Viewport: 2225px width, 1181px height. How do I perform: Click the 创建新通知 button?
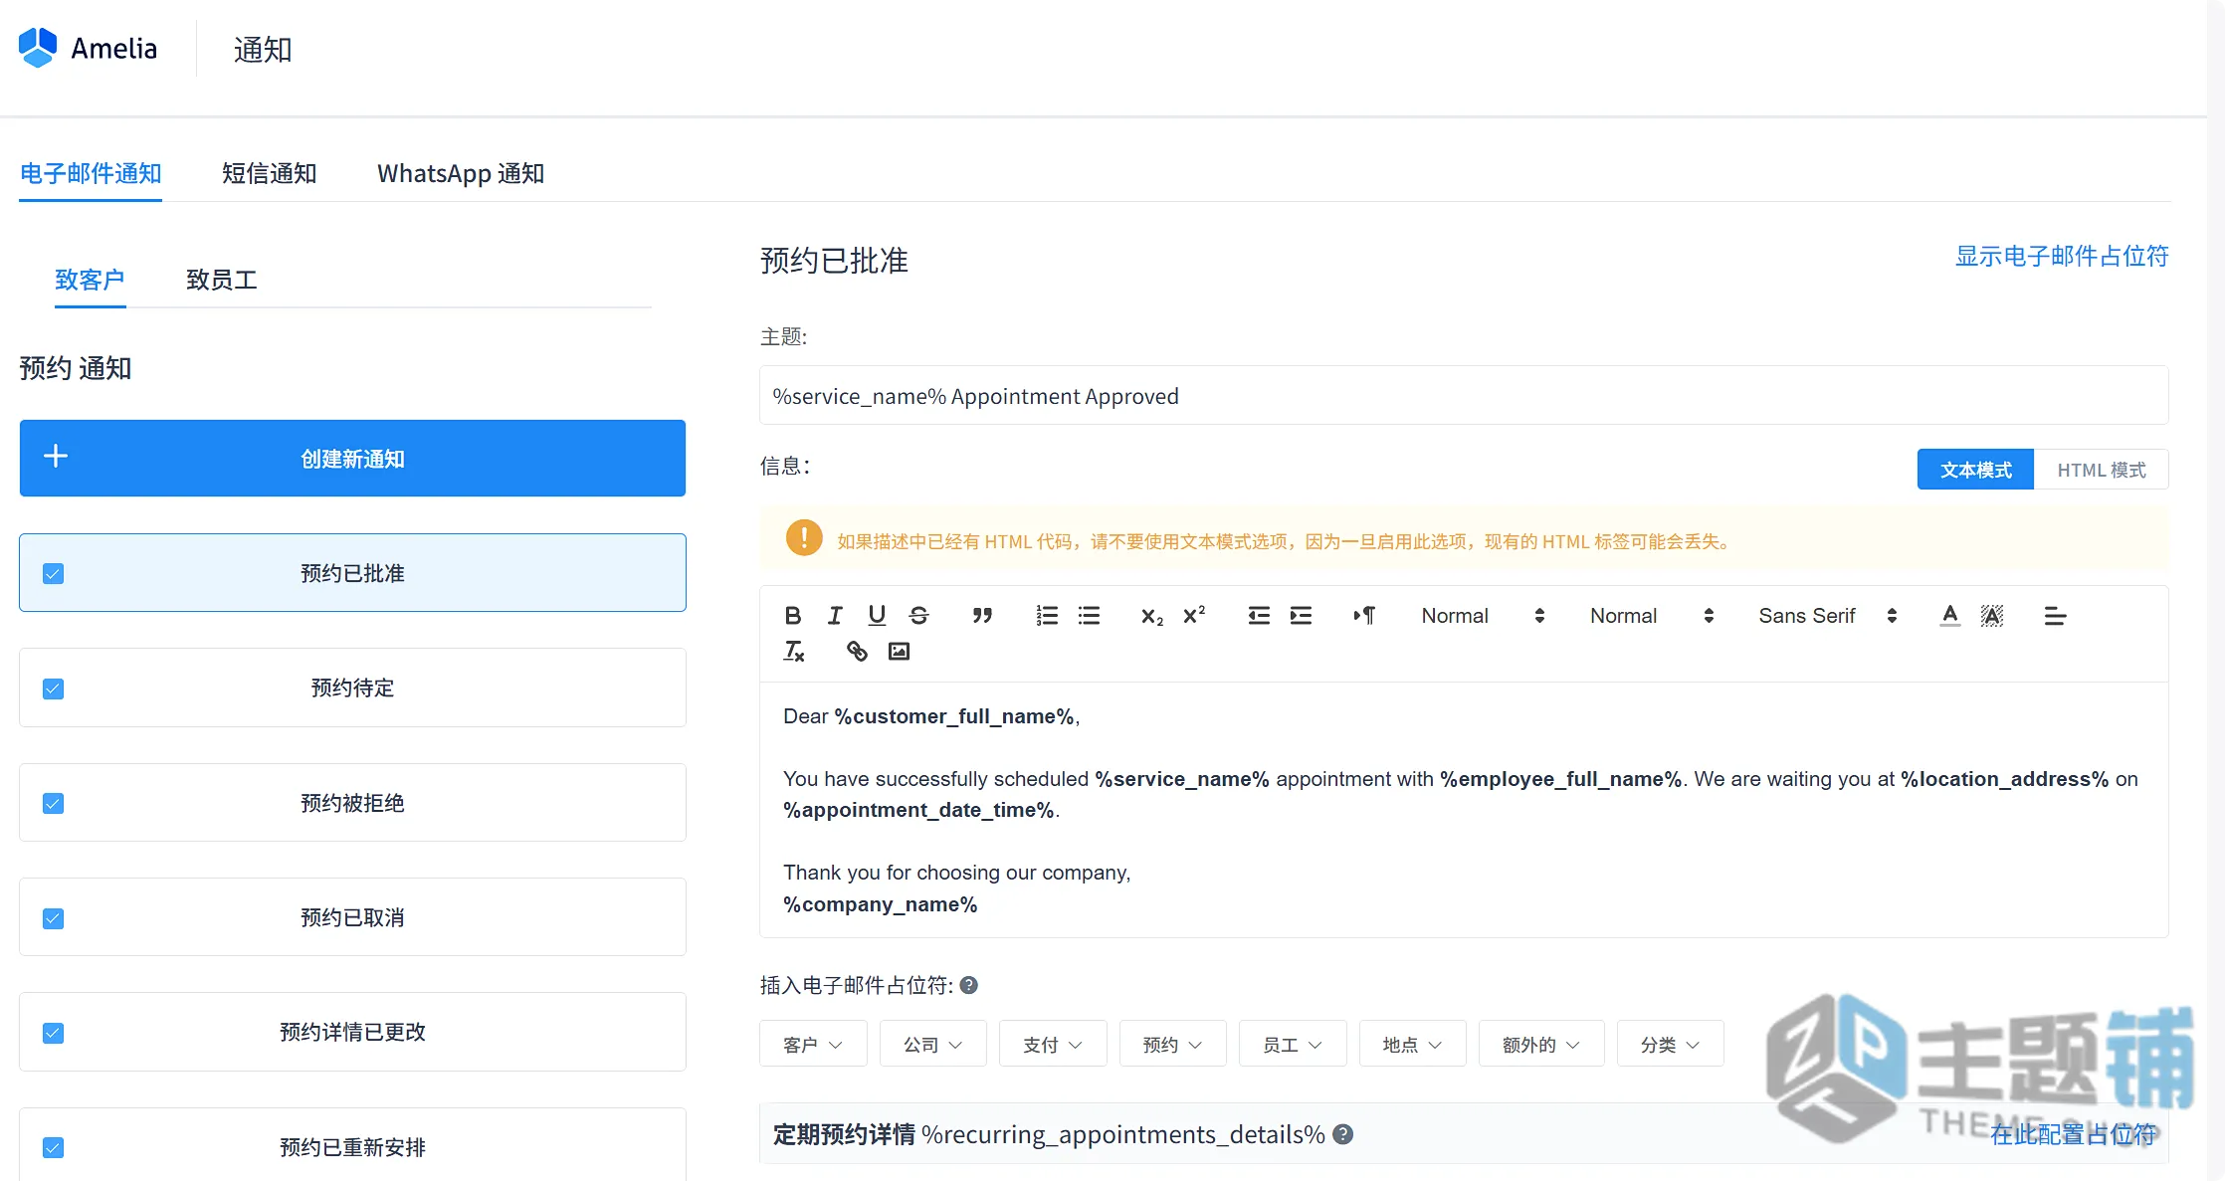(352, 458)
